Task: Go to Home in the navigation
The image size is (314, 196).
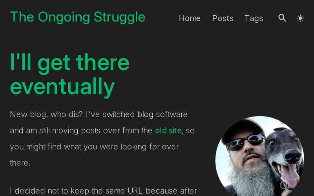Action: pos(190,18)
